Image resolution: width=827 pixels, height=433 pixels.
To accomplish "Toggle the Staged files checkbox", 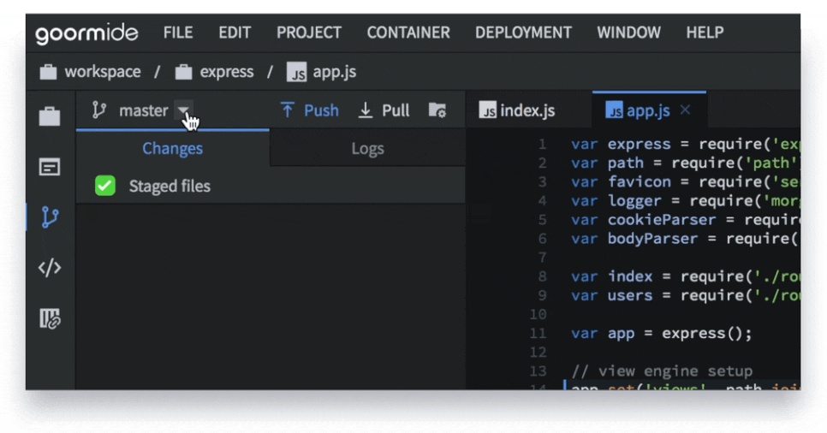I will [105, 186].
